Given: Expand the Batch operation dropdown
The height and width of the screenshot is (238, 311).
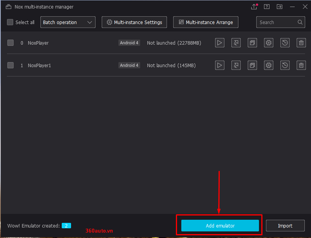Looking at the screenshot, I should tap(68, 22).
